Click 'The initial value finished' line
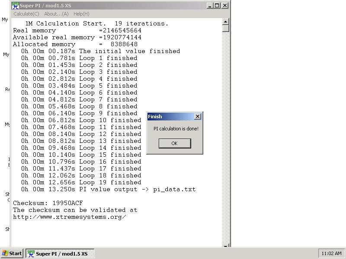346x259 pixels. pos(101,51)
